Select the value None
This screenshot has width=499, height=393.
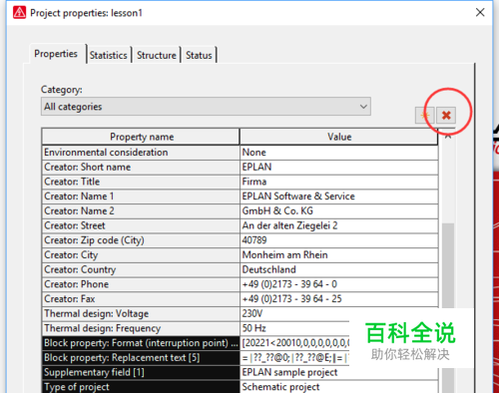[339, 153]
